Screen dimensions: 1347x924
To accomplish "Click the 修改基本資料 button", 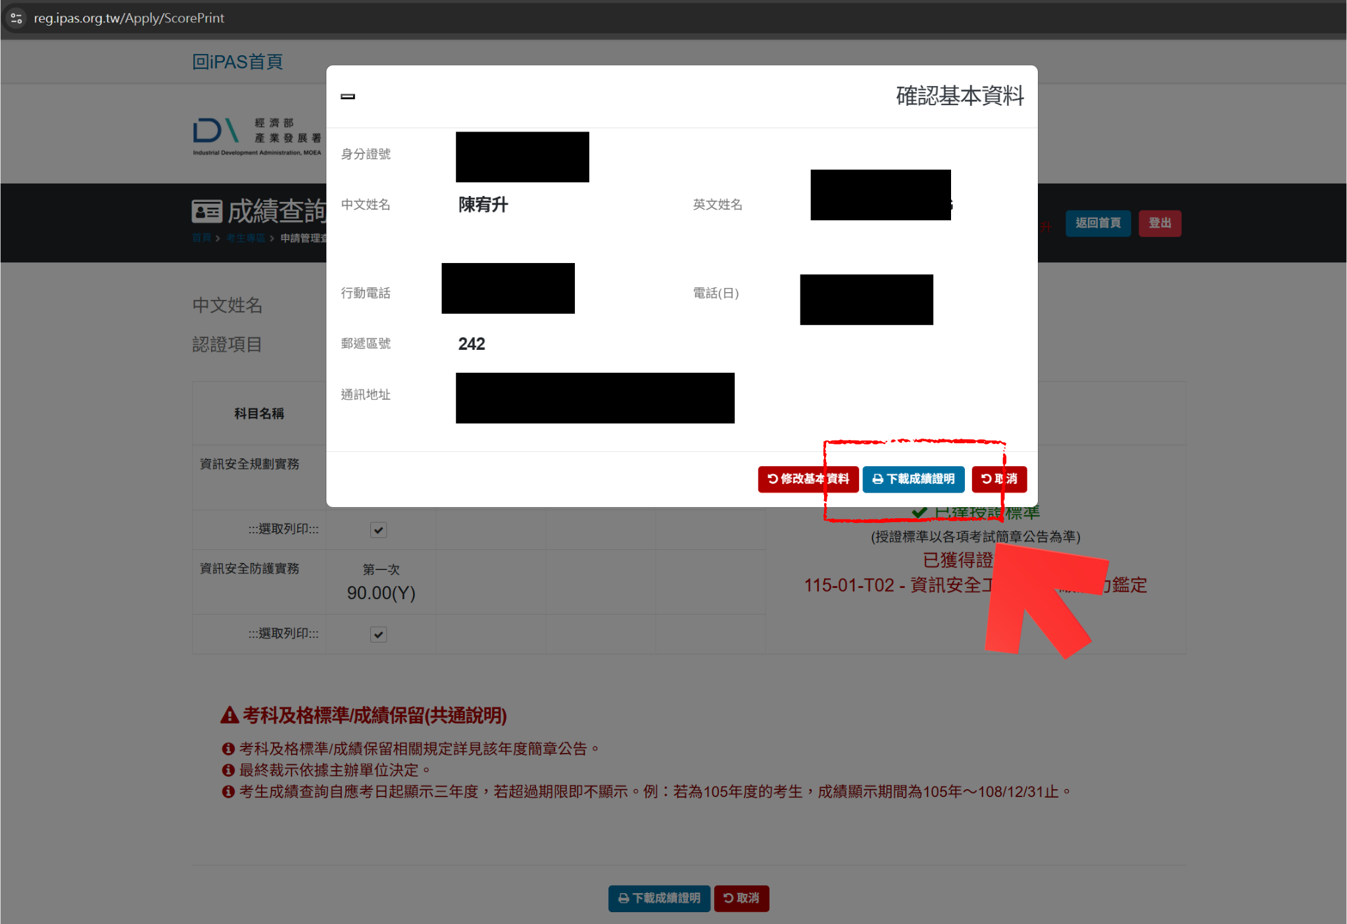I will tap(808, 479).
